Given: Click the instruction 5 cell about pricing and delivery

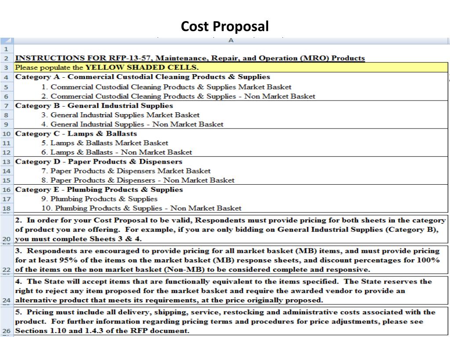Looking at the screenshot, I should click(231, 321).
